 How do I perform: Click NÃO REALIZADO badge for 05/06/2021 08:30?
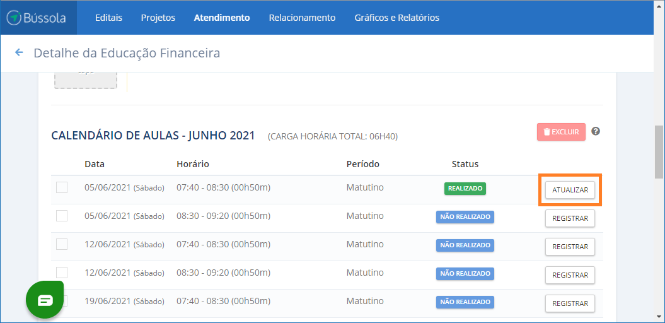coord(465,217)
